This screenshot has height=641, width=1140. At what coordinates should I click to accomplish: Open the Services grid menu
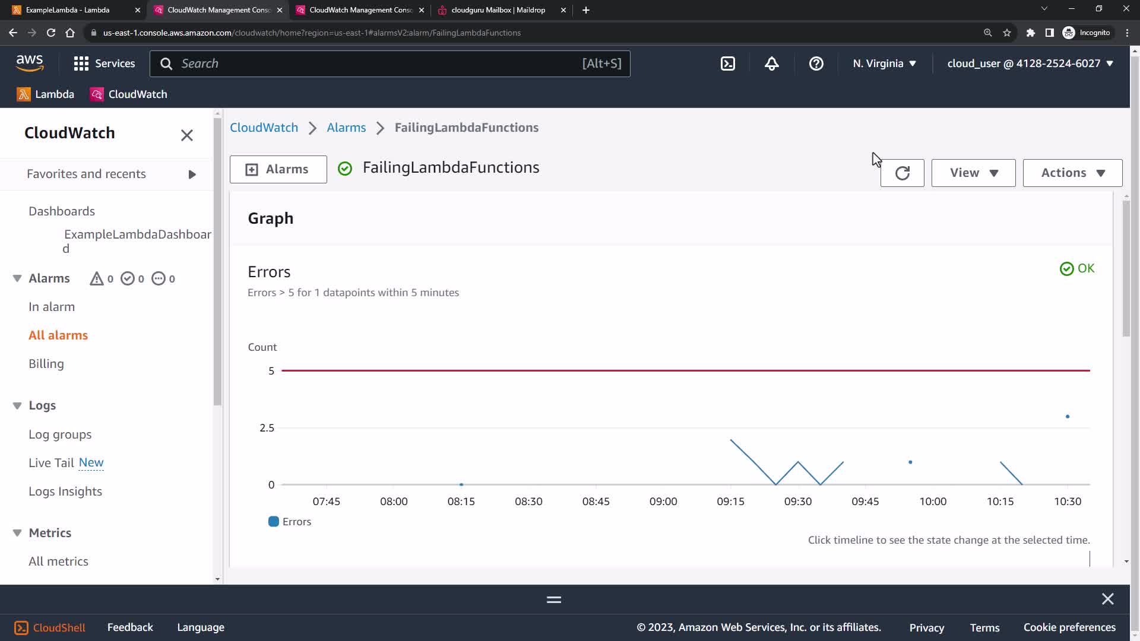pos(104,64)
